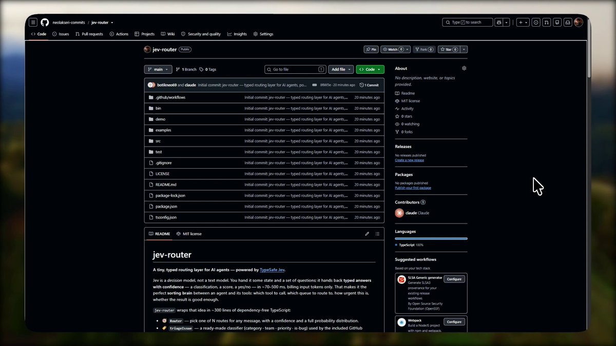Open the green Code dropdown

370,69
